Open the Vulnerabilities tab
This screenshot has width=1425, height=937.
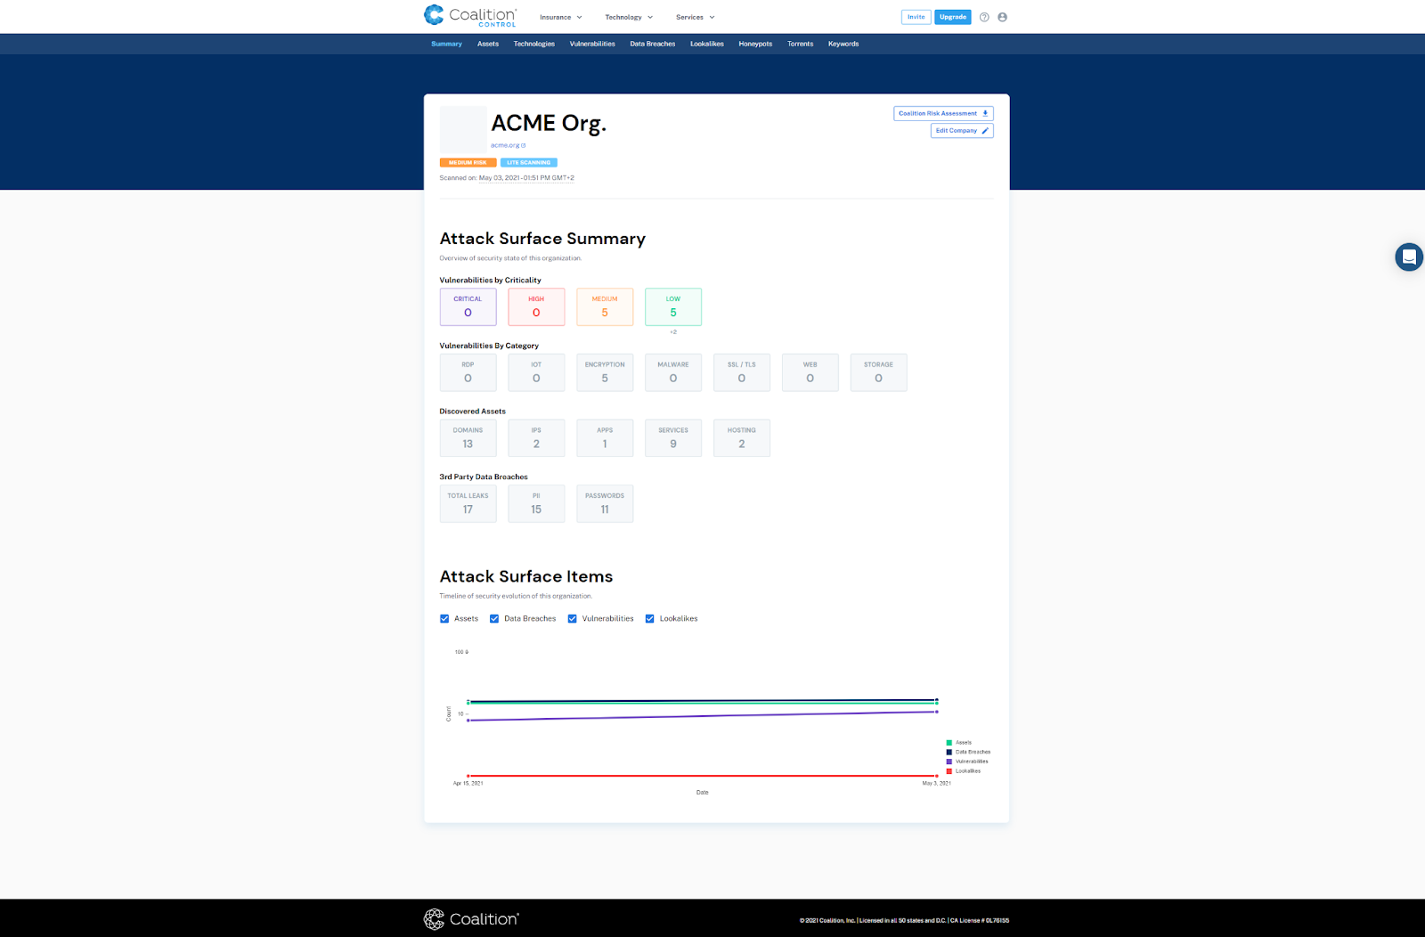[x=592, y=44]
